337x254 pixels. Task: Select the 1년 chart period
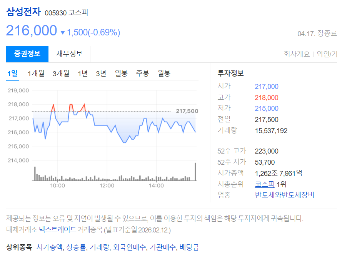(x=83, y=74)
